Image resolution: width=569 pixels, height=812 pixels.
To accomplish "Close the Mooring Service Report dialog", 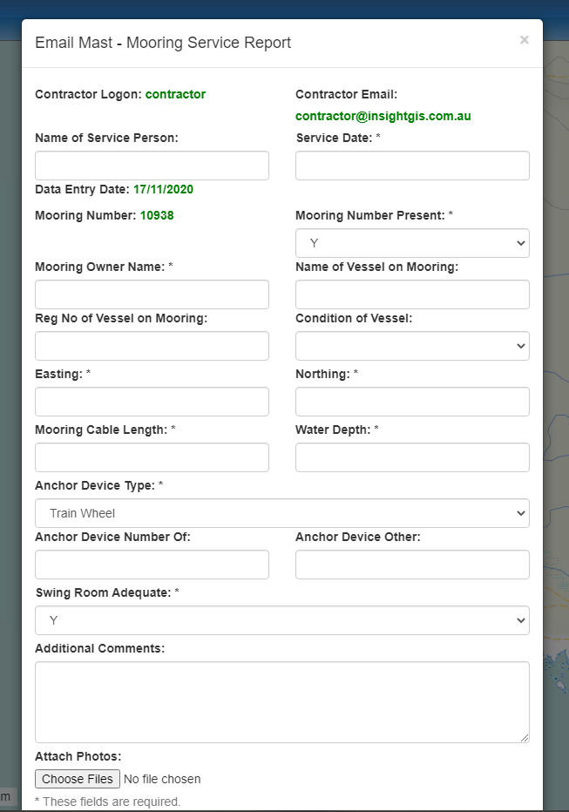I will pyautogui.click(x=524, y=40).
